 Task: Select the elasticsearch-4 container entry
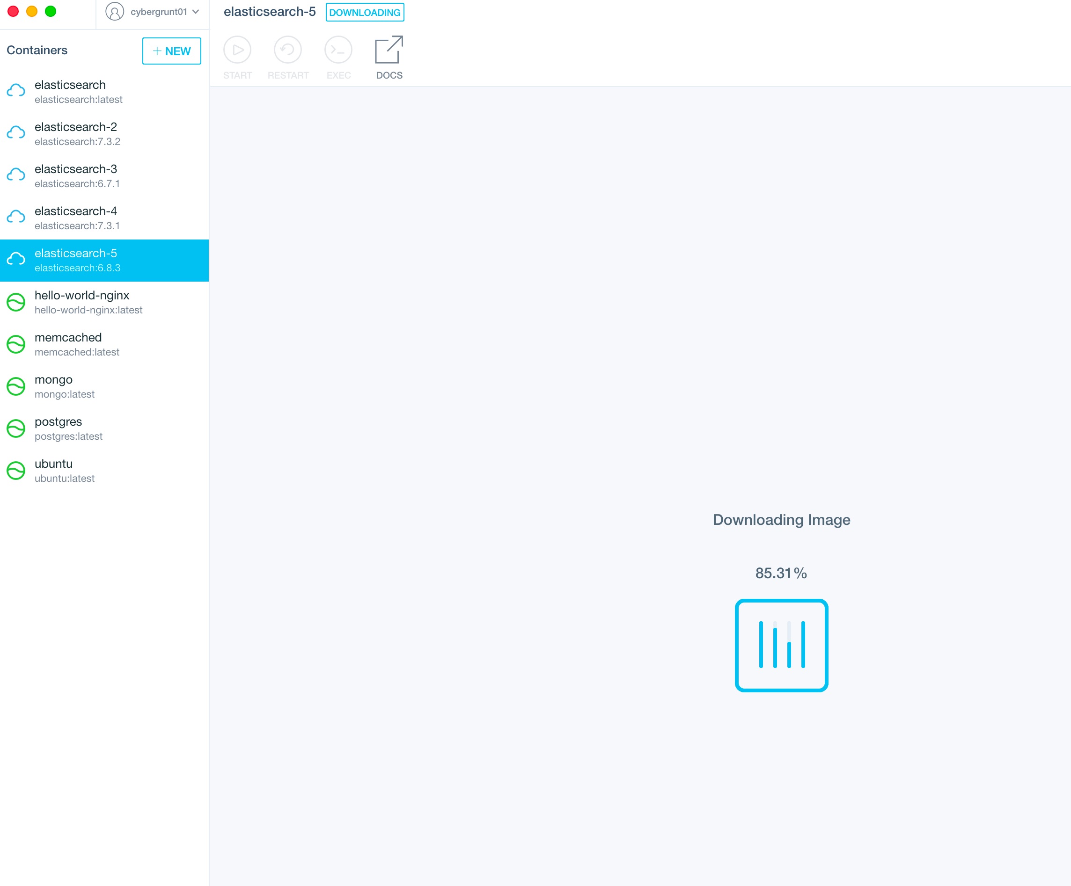104,218
